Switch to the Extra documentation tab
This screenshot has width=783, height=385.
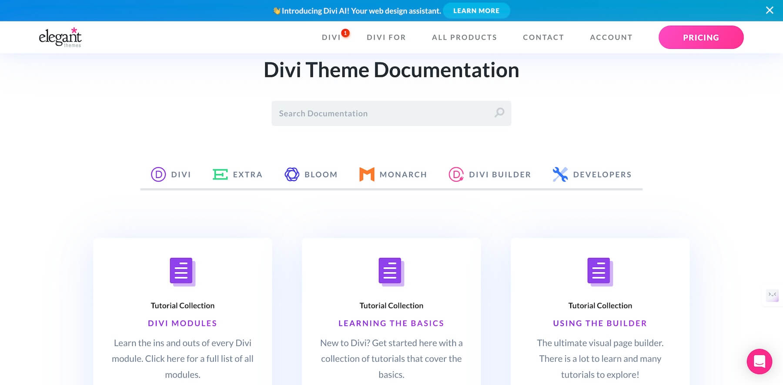(x=238, y=174)
